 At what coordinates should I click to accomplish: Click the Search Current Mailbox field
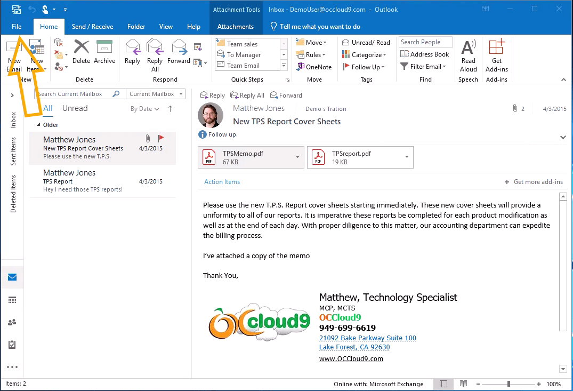pos(80,94)
